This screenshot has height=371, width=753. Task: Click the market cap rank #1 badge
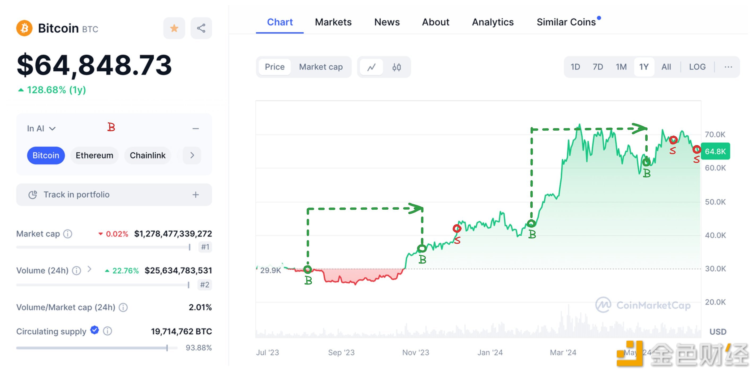pos(205,247)
